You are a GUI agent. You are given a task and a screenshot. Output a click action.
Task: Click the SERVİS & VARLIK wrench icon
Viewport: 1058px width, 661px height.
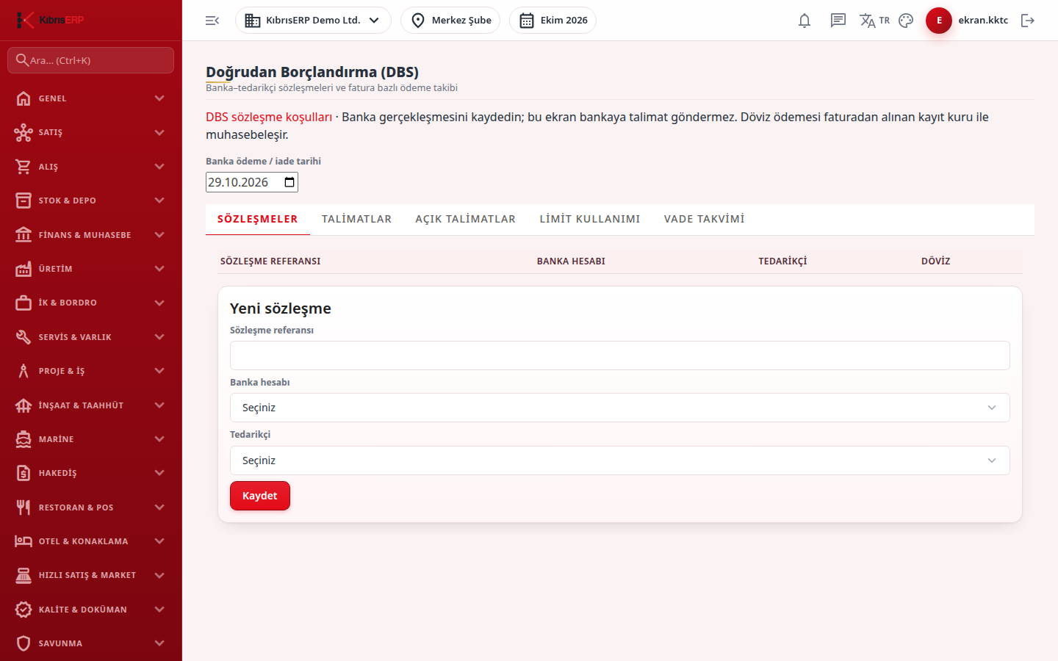[x=24, y=337]
